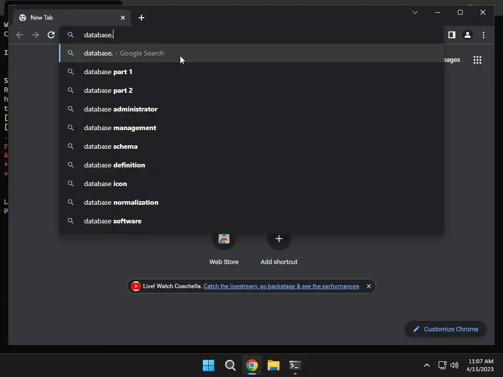Select the database software suggestion
503x377 pixels.
(x=251, y=221)
